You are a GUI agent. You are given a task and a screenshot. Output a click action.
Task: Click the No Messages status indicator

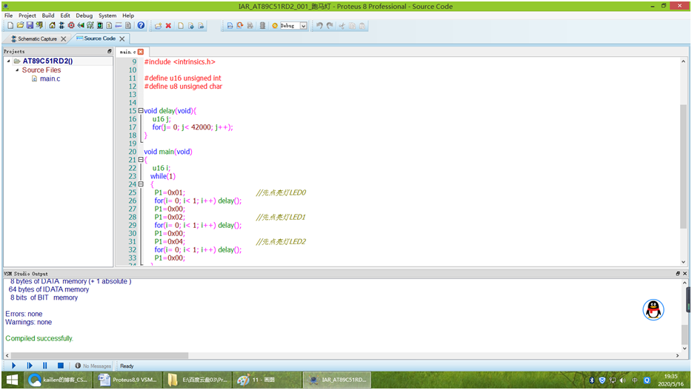93,366
